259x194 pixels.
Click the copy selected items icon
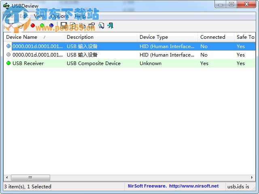[x=82, y=25]
